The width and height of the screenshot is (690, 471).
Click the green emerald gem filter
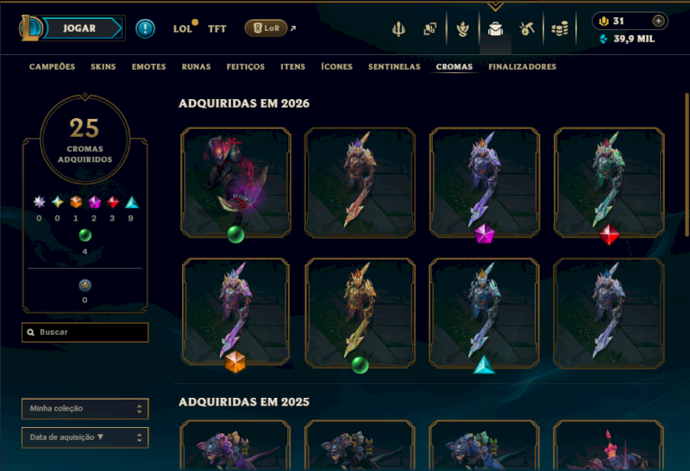[x=85, y=236]
